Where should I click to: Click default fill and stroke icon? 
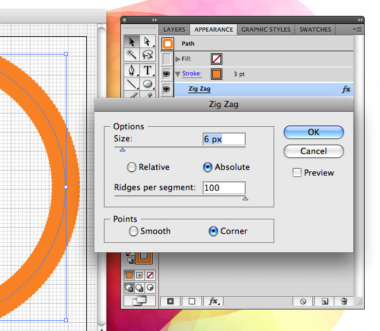click(x=130, y=261)
